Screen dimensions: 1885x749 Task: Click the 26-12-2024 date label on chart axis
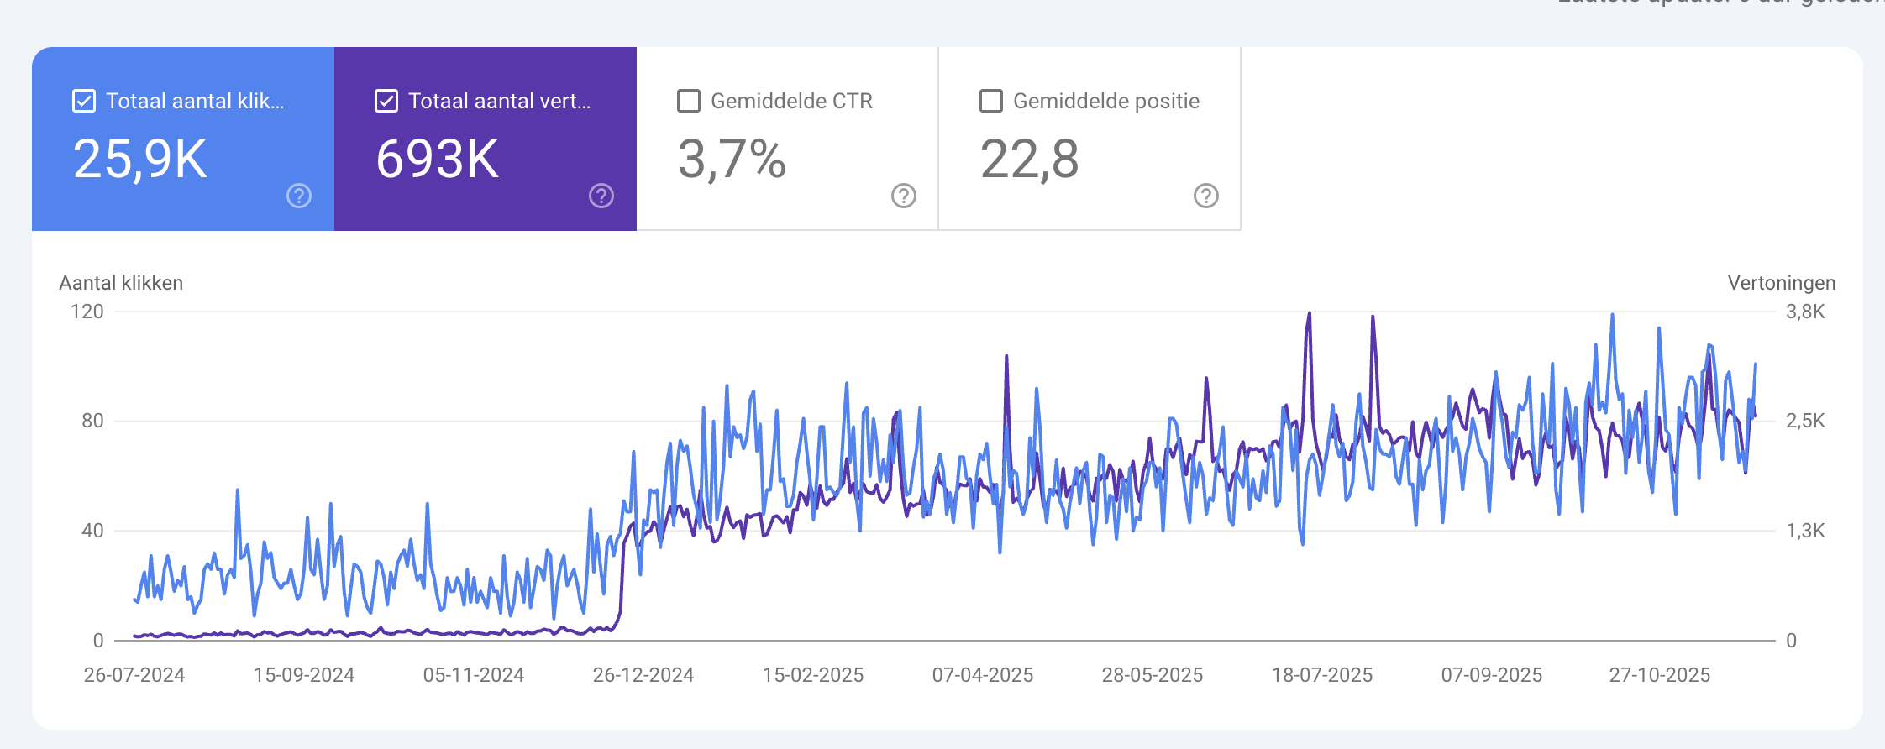pyautogui.click(x=643, y=675)
